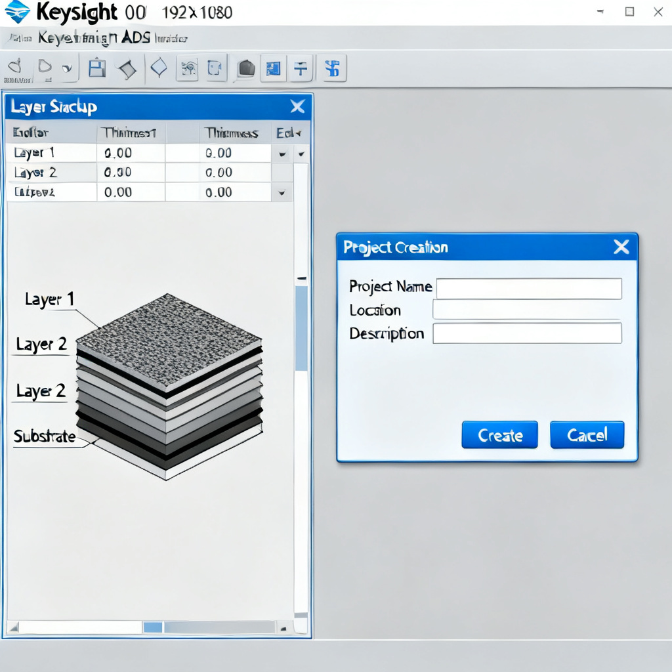
Task: Click the floppy disk save icon
Action: pos(97,68)
